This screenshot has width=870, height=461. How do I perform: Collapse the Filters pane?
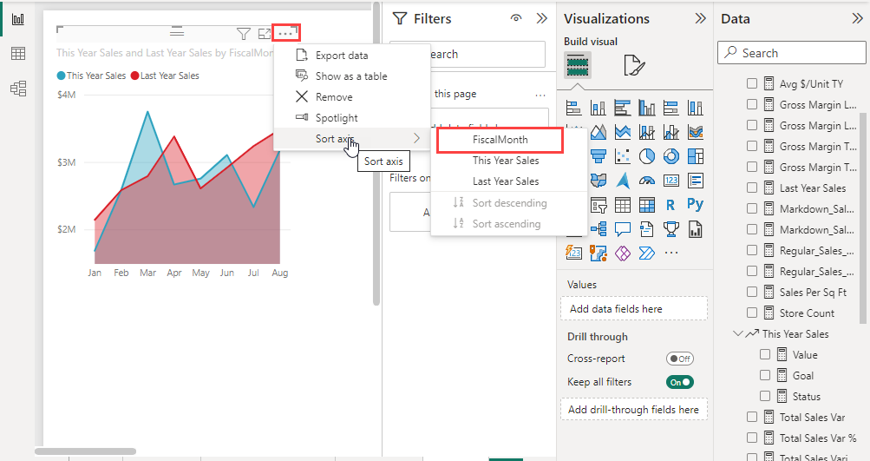541,18
